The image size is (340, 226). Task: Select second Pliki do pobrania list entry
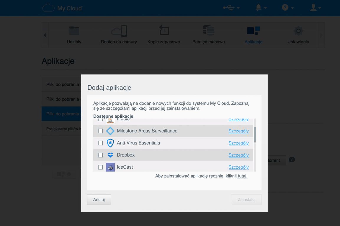point(61,99)
